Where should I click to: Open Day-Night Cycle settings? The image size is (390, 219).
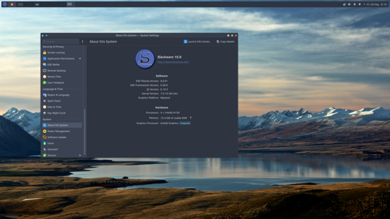pyautogui.click(x=62, y=113)
